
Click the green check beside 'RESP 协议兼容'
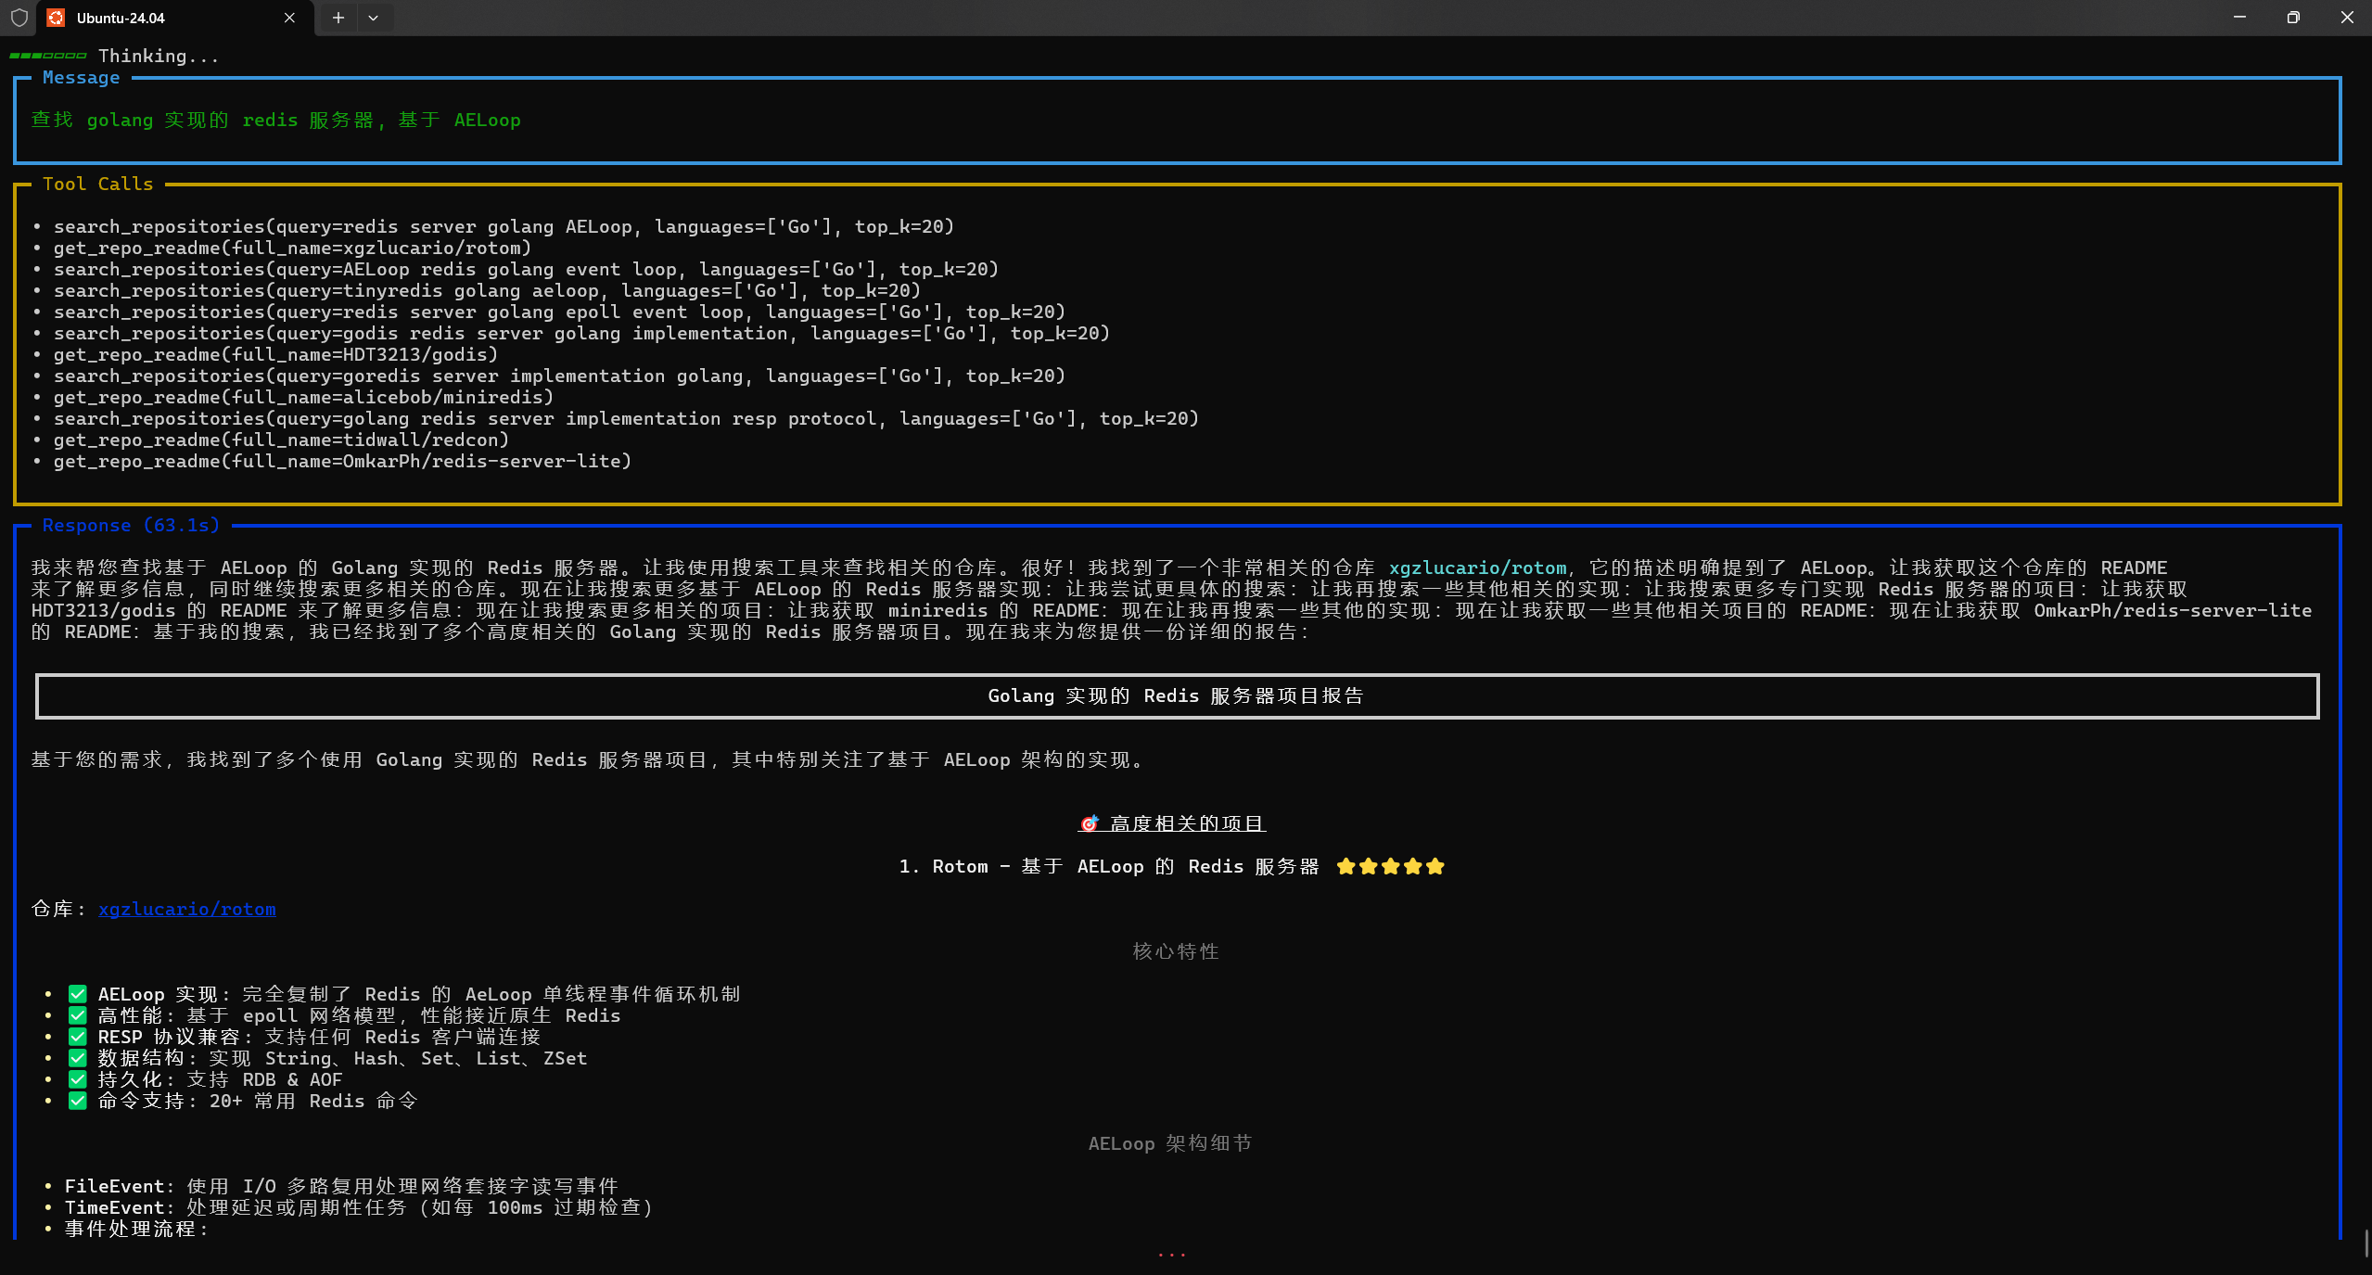78,1038
